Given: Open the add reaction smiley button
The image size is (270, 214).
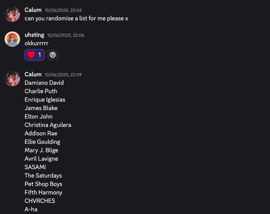Looking at the screenshot, I should tap(53, 55).
